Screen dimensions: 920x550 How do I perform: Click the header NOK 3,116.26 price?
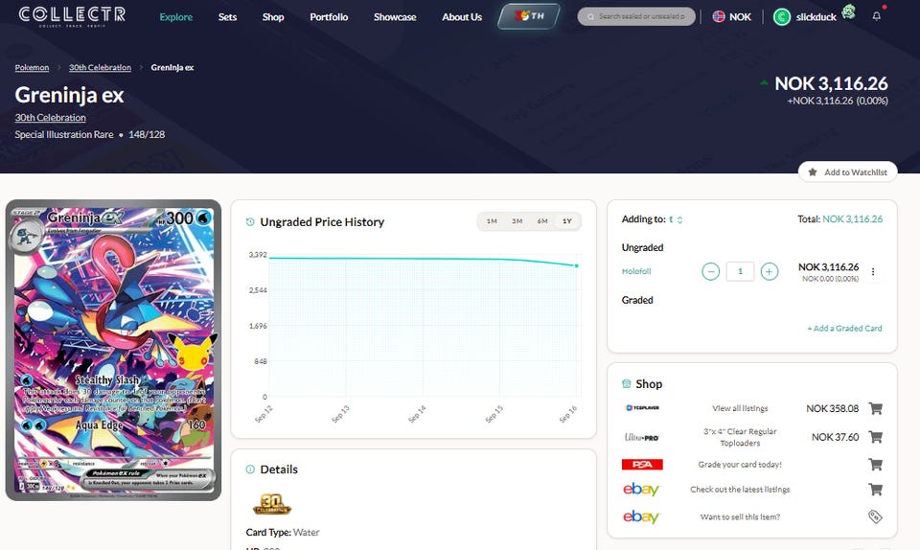[831, 83]
